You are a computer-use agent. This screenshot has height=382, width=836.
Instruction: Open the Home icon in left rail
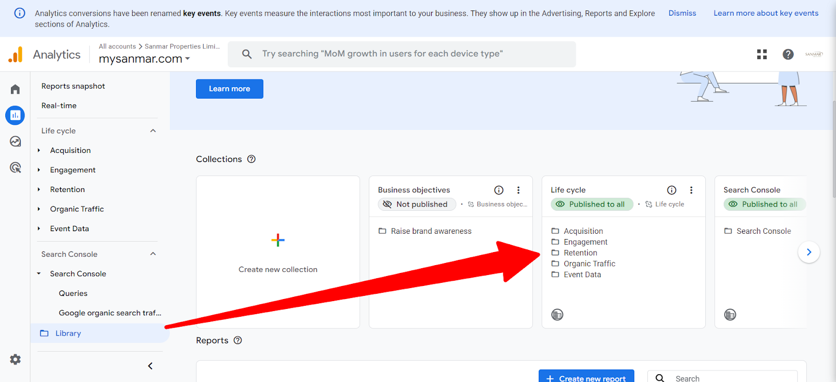tap(15, 89)
